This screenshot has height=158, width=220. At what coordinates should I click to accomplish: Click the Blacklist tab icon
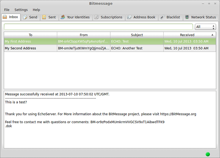click(x=162, y=17)
